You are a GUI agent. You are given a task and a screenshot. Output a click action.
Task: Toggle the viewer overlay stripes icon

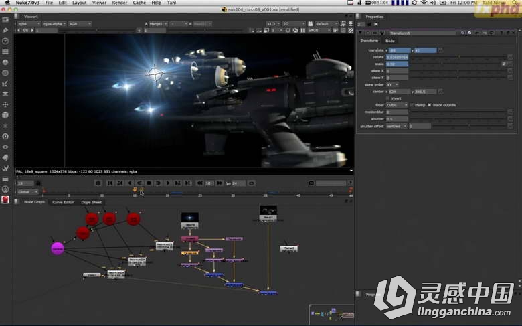pyautogui.click(x=351, y=31)
